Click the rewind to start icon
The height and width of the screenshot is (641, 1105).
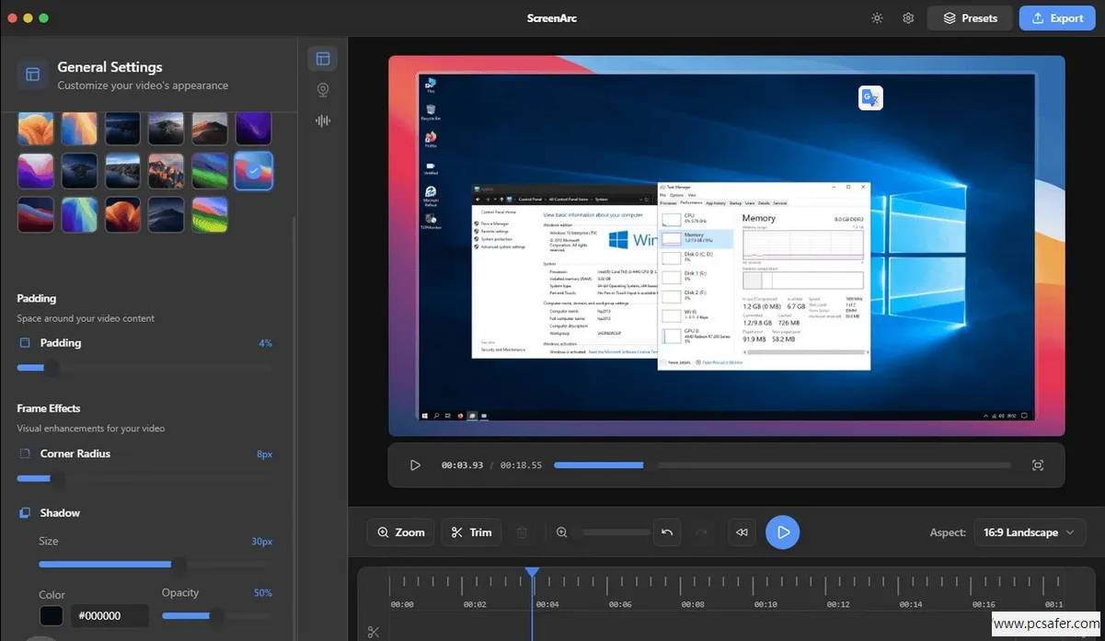coord(742,532)
